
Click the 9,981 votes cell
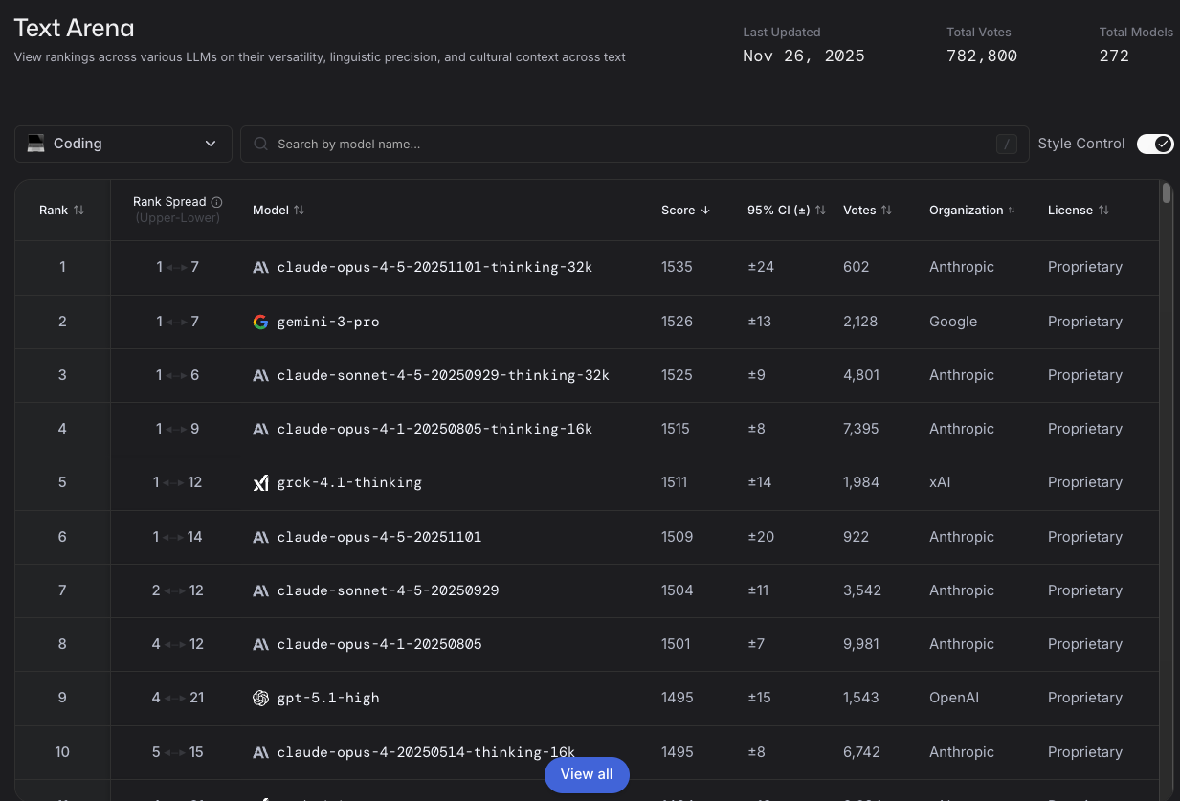[861, 644]
